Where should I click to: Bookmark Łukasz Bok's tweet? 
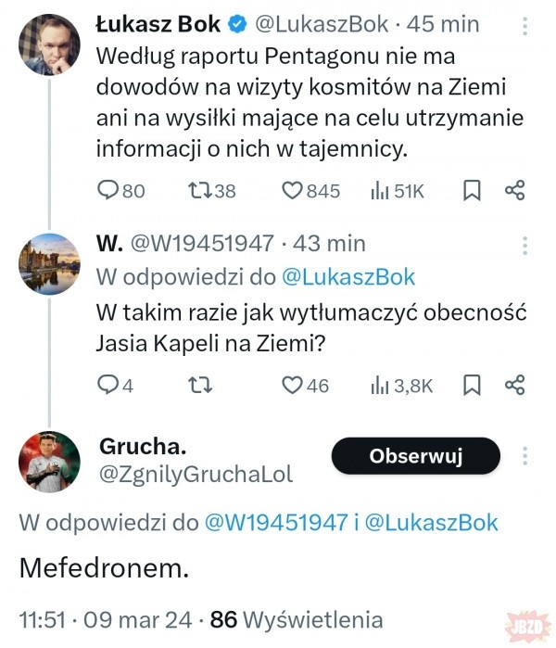(471, 191)
